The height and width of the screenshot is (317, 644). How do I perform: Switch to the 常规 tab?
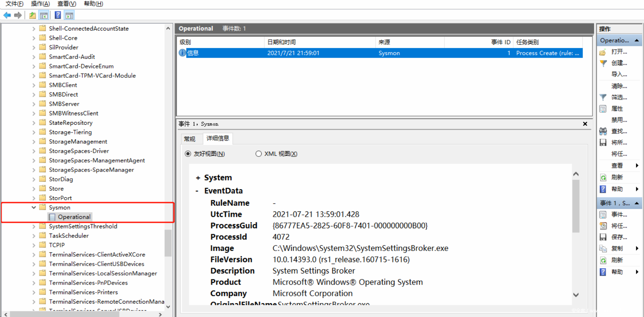click(x=190, y=139)
